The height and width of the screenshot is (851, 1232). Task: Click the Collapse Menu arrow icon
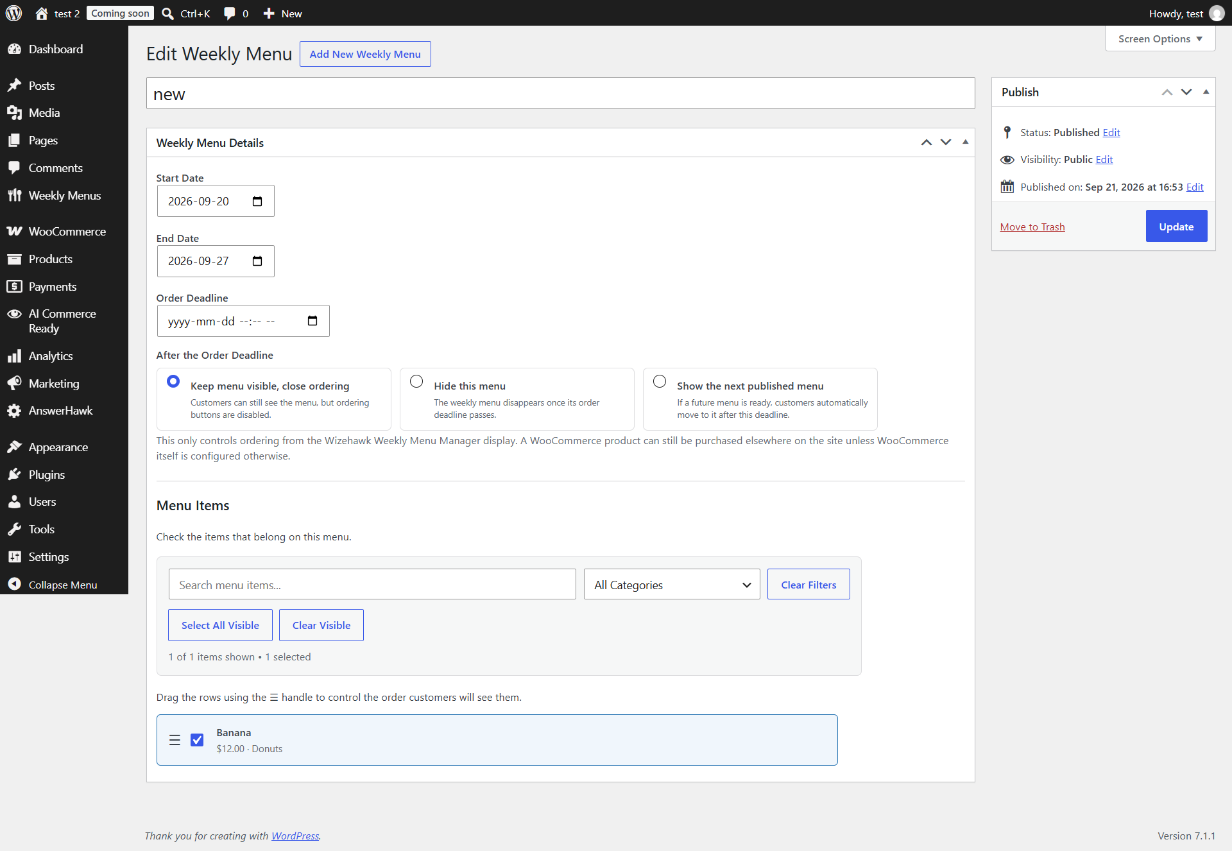click(x=14, y=584)
